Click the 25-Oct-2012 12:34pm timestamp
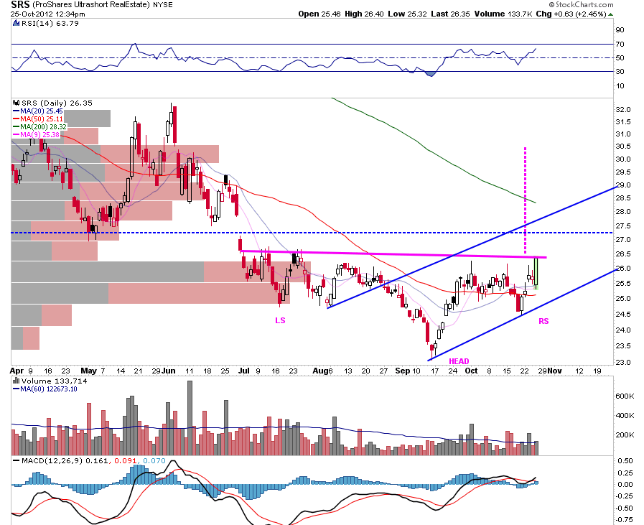This screenshot has height=525, width=644. (x=48, y=14)
